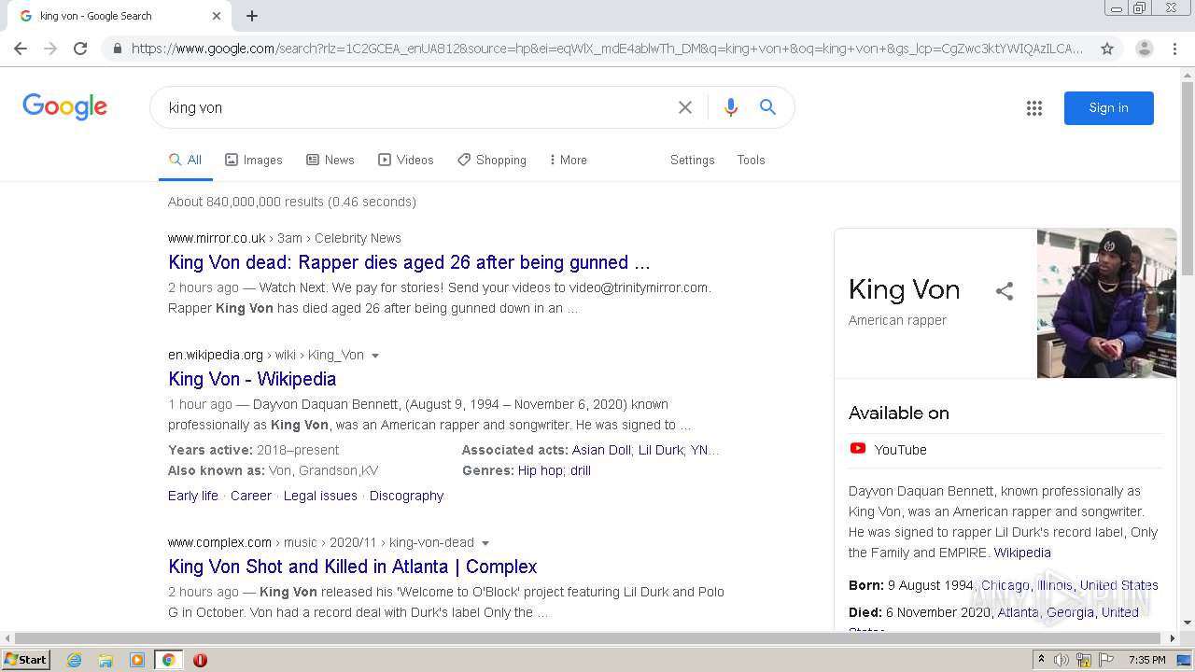Open the padlock site information icon

point(117,49)
